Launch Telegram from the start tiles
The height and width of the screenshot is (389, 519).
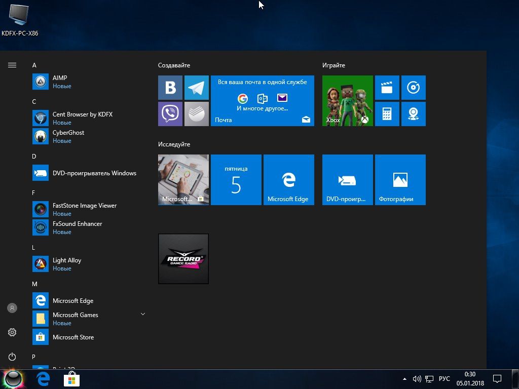pyautogui.click(x=197, y=88)
